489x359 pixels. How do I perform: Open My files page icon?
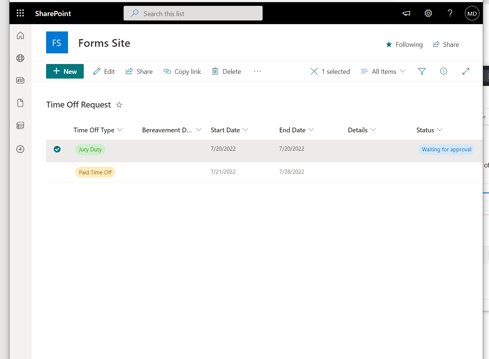[x=20, y=103]
